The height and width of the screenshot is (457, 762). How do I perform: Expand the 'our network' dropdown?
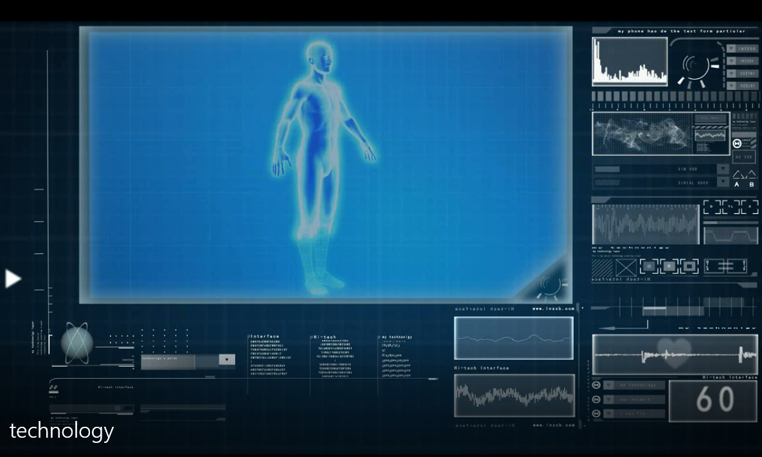click(x=609, y=400)
